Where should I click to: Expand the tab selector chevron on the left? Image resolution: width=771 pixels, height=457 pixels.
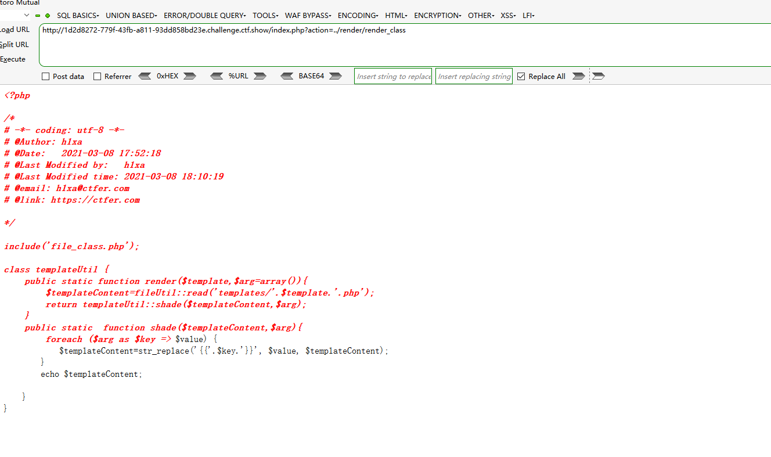(x=27, y=15)
